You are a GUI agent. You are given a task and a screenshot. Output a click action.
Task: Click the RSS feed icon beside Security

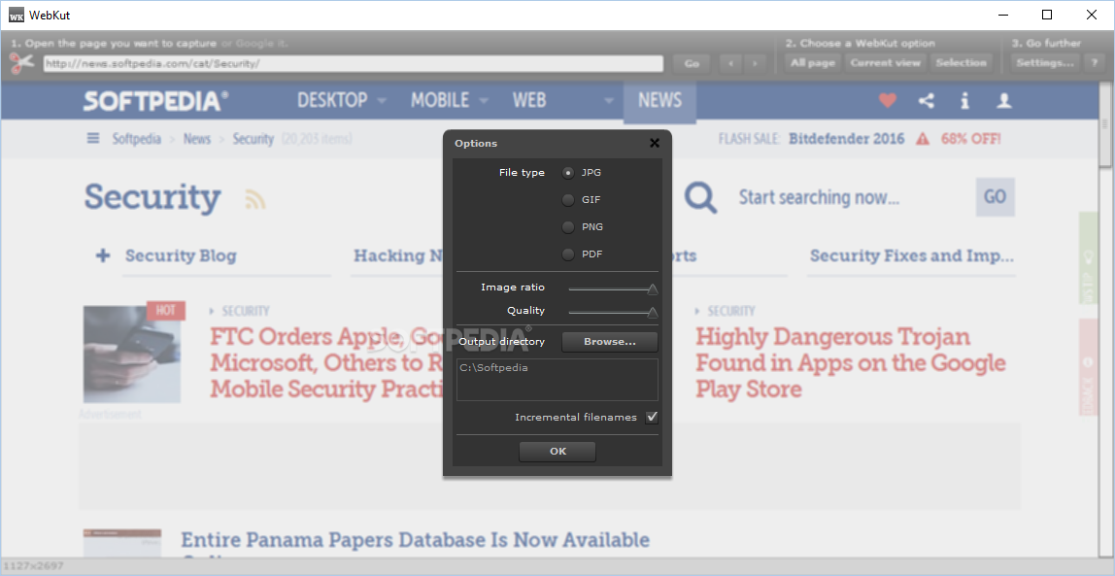point(255,199)
